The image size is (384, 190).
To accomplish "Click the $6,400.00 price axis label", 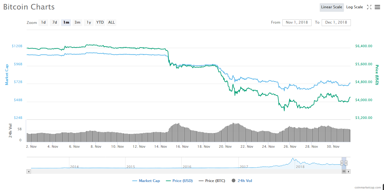I will point(364,46).
